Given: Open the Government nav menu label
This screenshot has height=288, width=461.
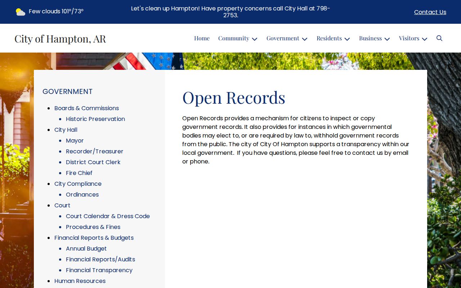Looking at the screenshot, I should click(x=283, y=38).
